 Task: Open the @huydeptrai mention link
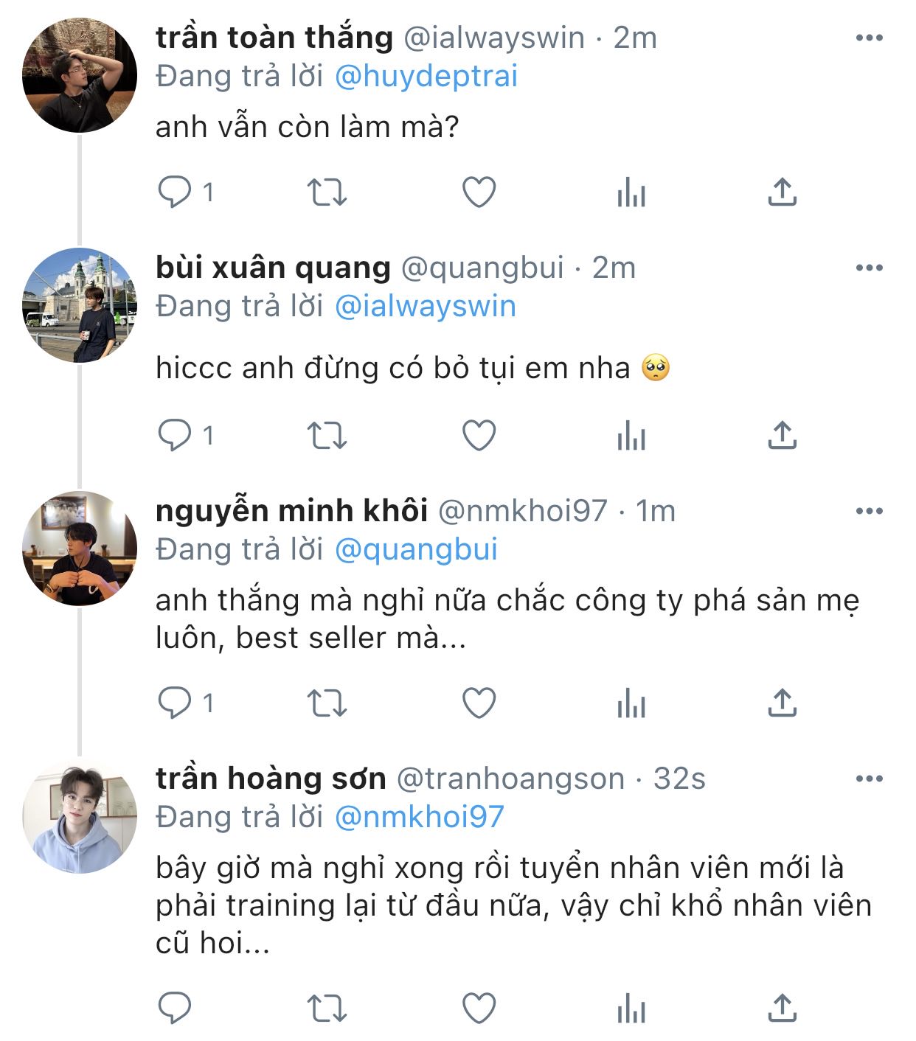[x=426, y=77]
